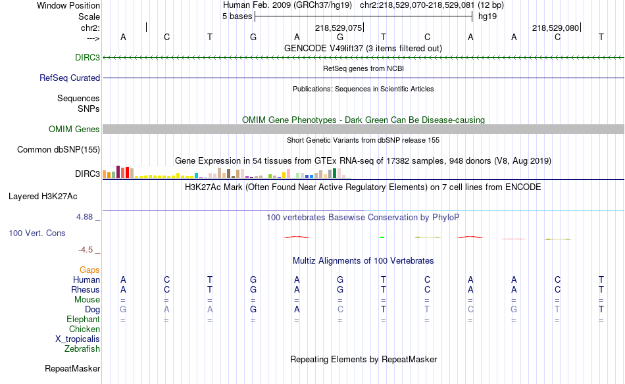Viewport: 625px width, 384px height.
Task: Click the hg19 label beside the scale bar
Action: click(488, 16)
